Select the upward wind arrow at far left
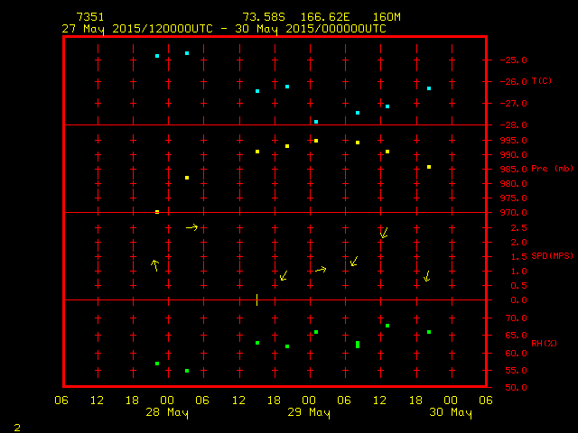This screenshot has height=433, width=578. coord(155,264)
